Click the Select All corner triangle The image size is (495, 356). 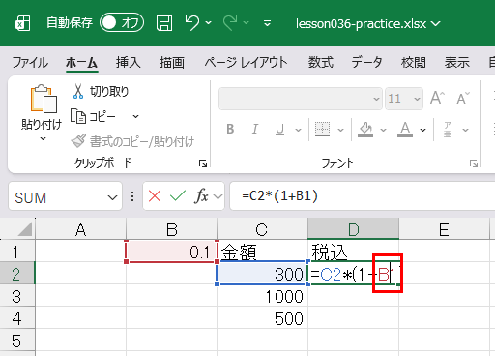24,229
